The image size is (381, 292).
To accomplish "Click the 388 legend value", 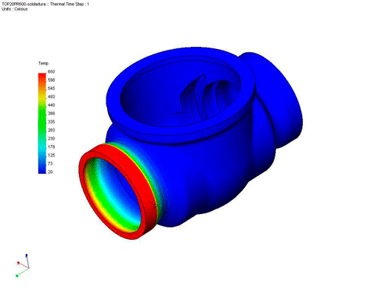I will 51,114.
